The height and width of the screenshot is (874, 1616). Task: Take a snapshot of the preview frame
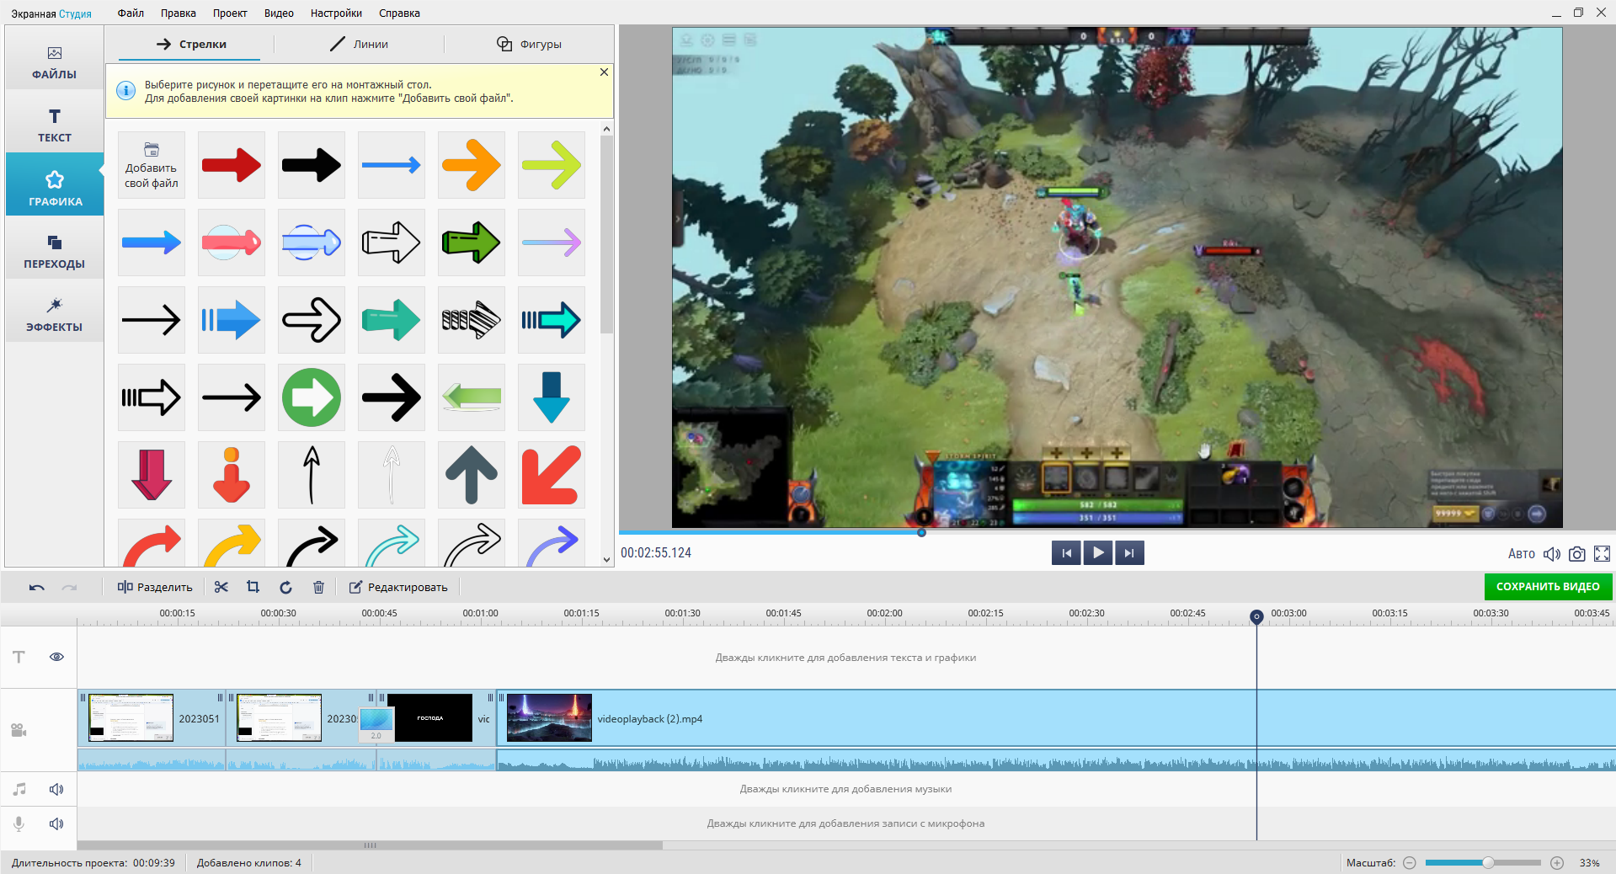point(1577,554)
